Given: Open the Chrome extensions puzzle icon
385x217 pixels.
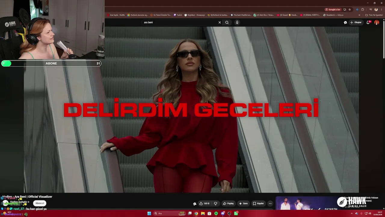Looking at the screenshot, I should tap(363, 9).
